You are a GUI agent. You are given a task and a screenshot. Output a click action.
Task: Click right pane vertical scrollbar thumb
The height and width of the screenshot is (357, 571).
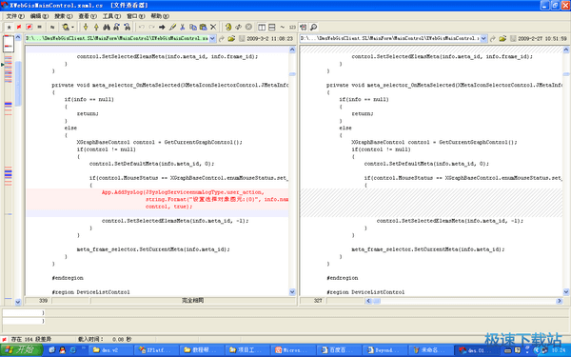point(566,74)
